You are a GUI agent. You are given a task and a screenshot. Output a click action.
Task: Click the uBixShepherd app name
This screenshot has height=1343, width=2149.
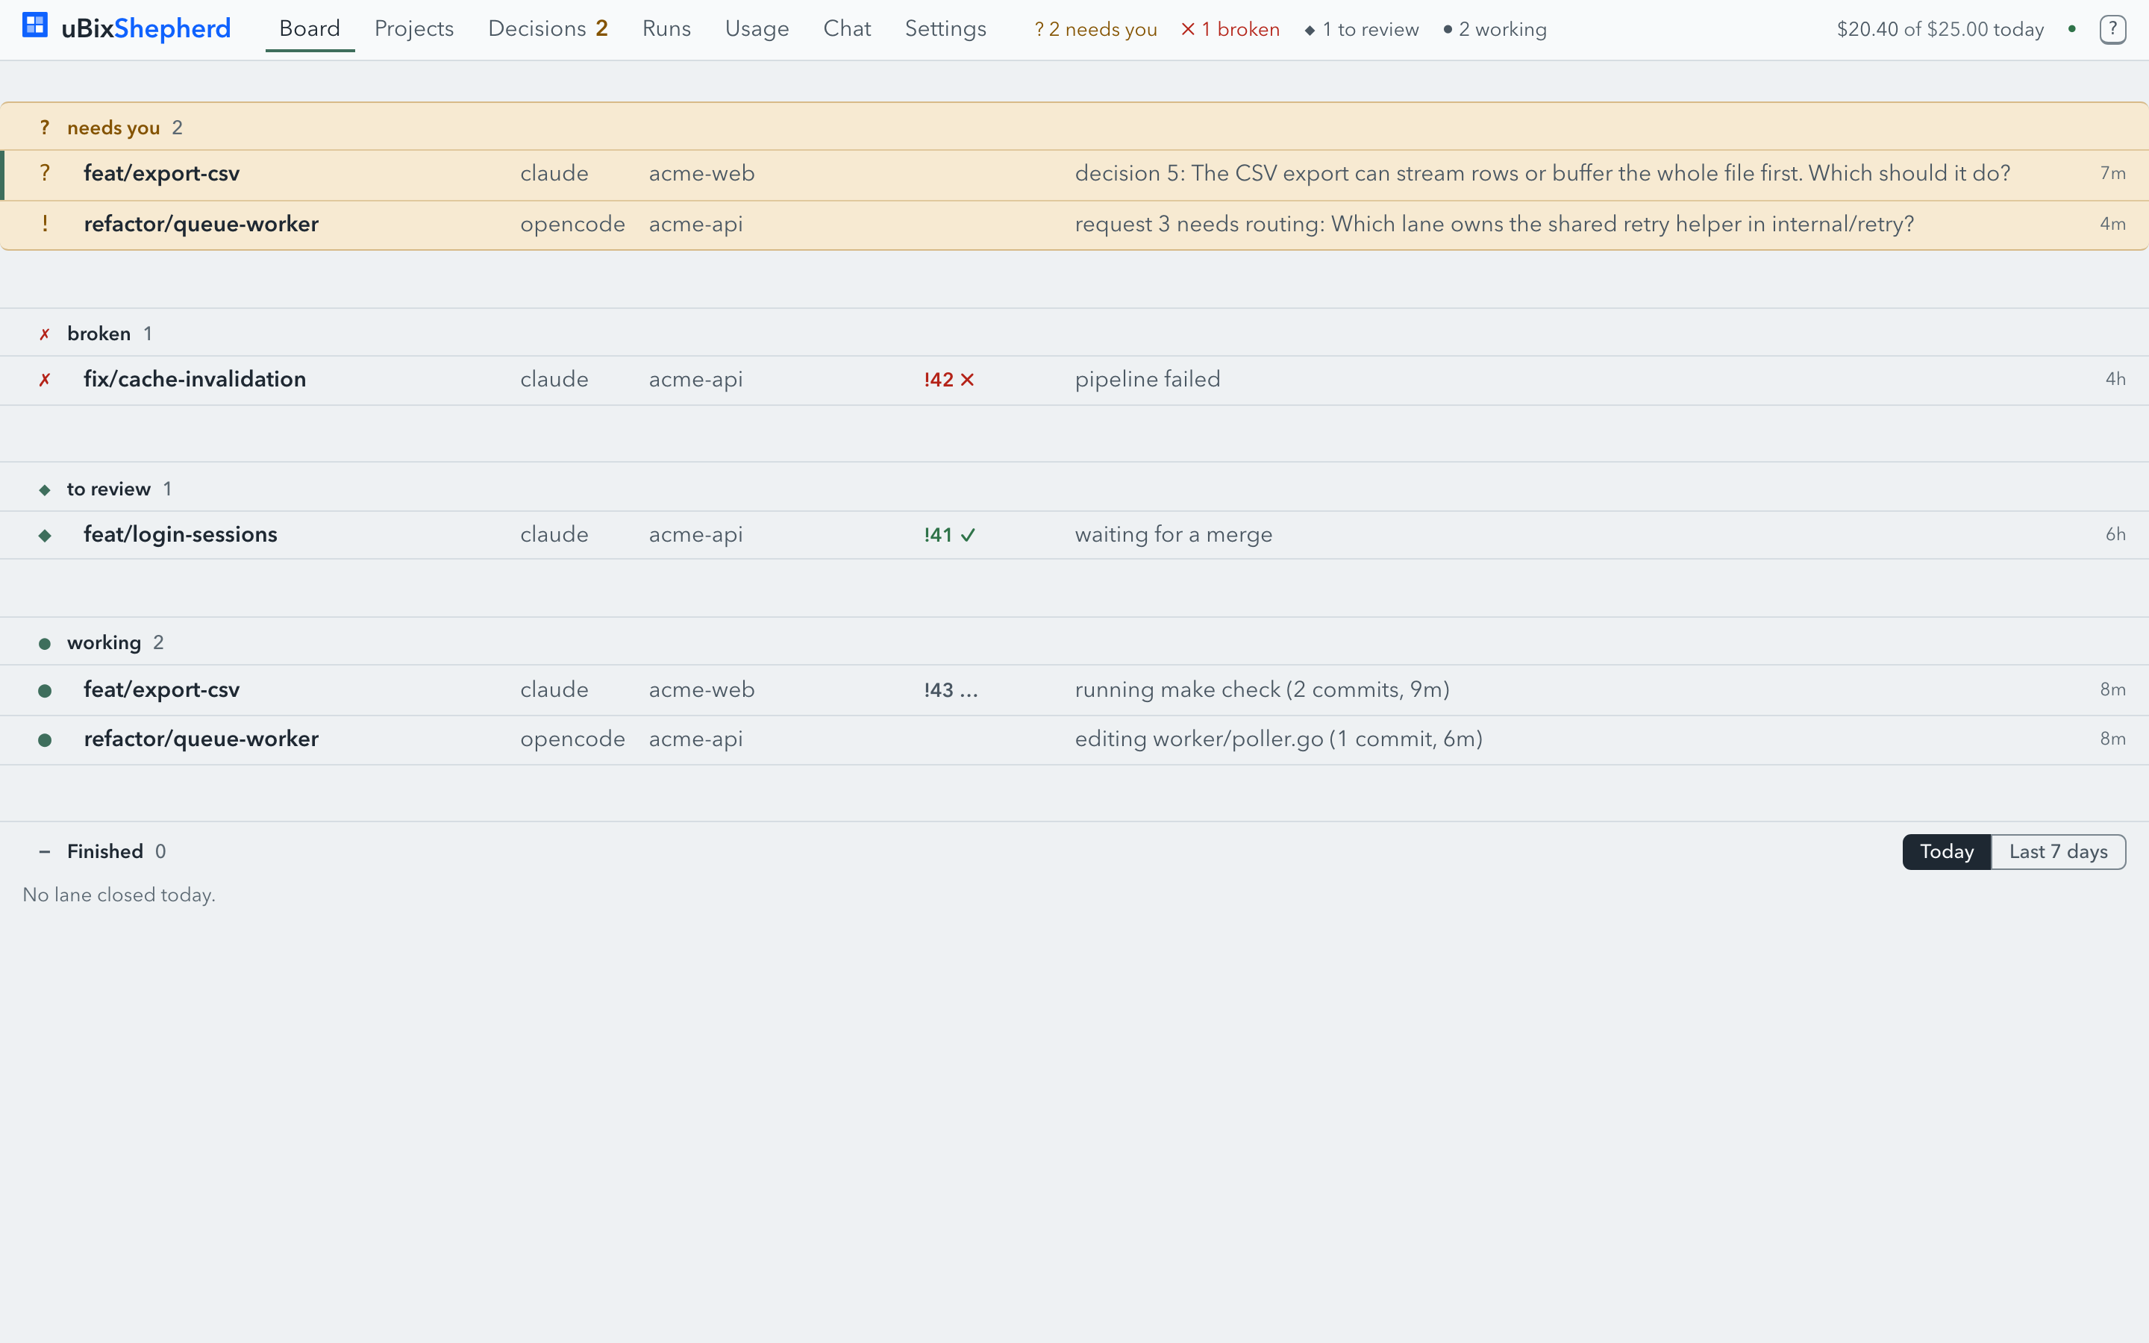pyautogui.click(x=146, y=28)
